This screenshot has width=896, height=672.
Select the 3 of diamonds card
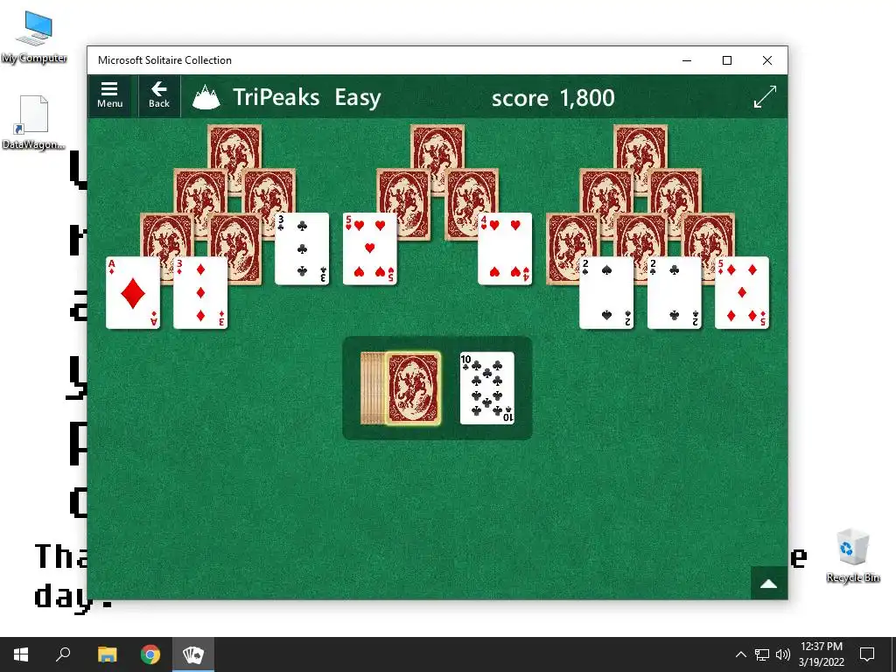coord(200,292)
